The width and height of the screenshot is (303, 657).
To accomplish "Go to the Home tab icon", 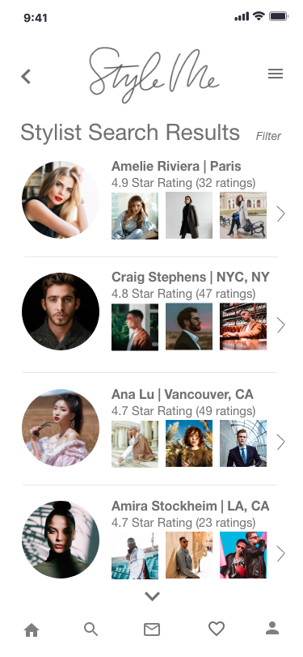I will pos(32,629).
